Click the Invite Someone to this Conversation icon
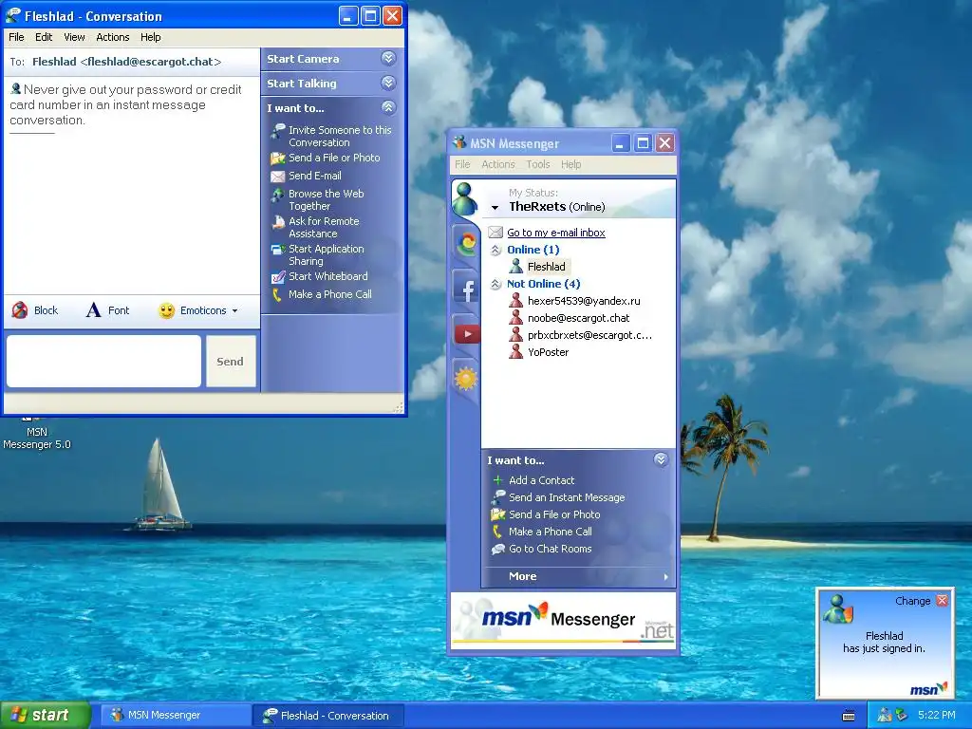This screenshot has width=972, height=729. (278, 130)
